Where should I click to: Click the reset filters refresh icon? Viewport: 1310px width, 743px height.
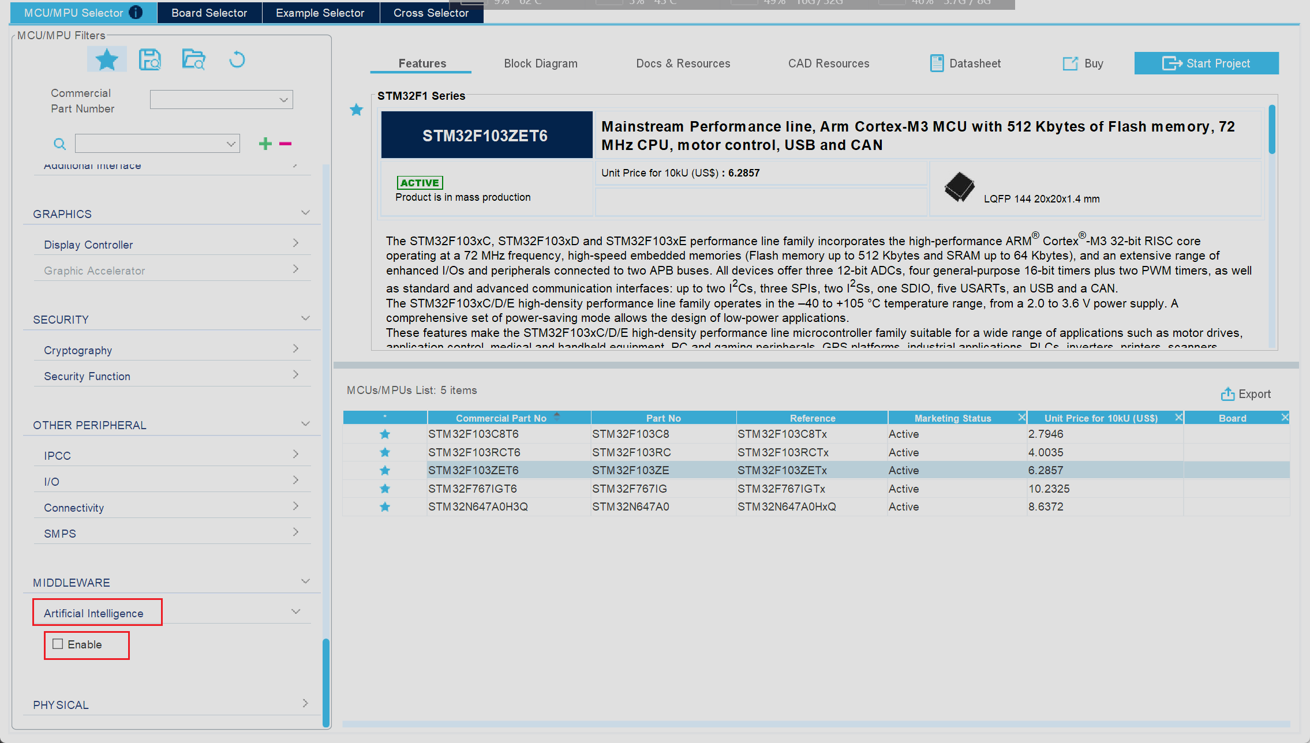pos(237,60)
